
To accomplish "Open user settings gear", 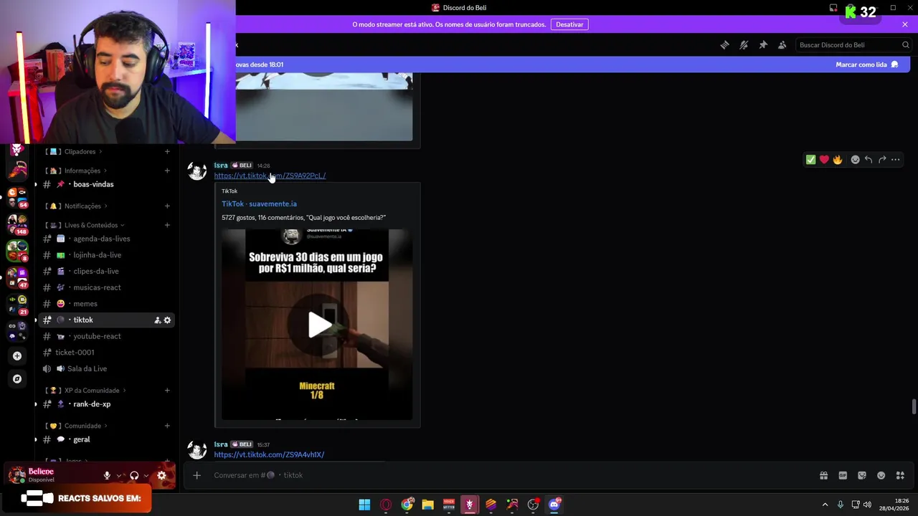I will click(161, 475).
